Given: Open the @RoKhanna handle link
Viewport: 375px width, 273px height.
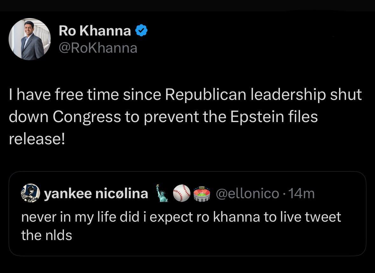Looking at the screenshot, I should click(x=98, y=48).
